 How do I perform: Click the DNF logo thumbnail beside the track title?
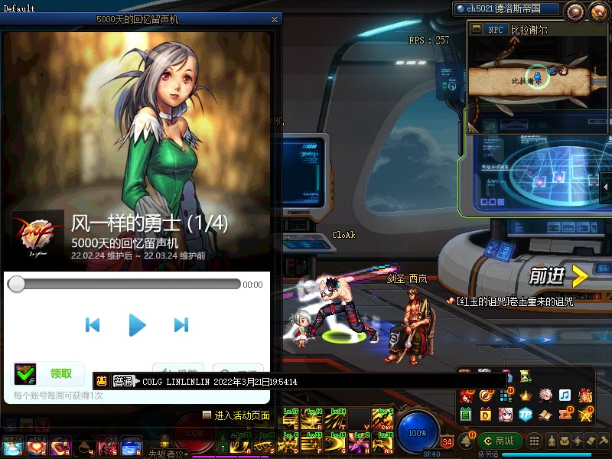tap(37, 235)
